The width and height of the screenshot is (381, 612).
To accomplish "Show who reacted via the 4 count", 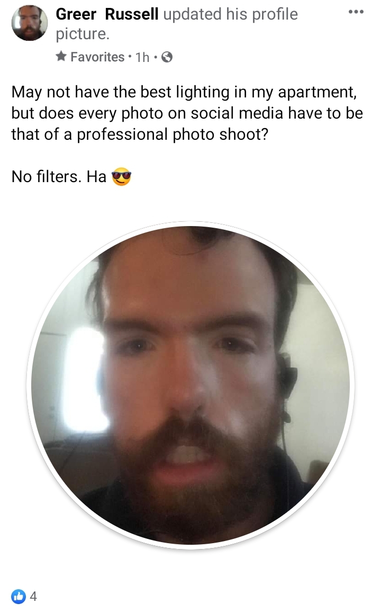I will pos(33,596).
